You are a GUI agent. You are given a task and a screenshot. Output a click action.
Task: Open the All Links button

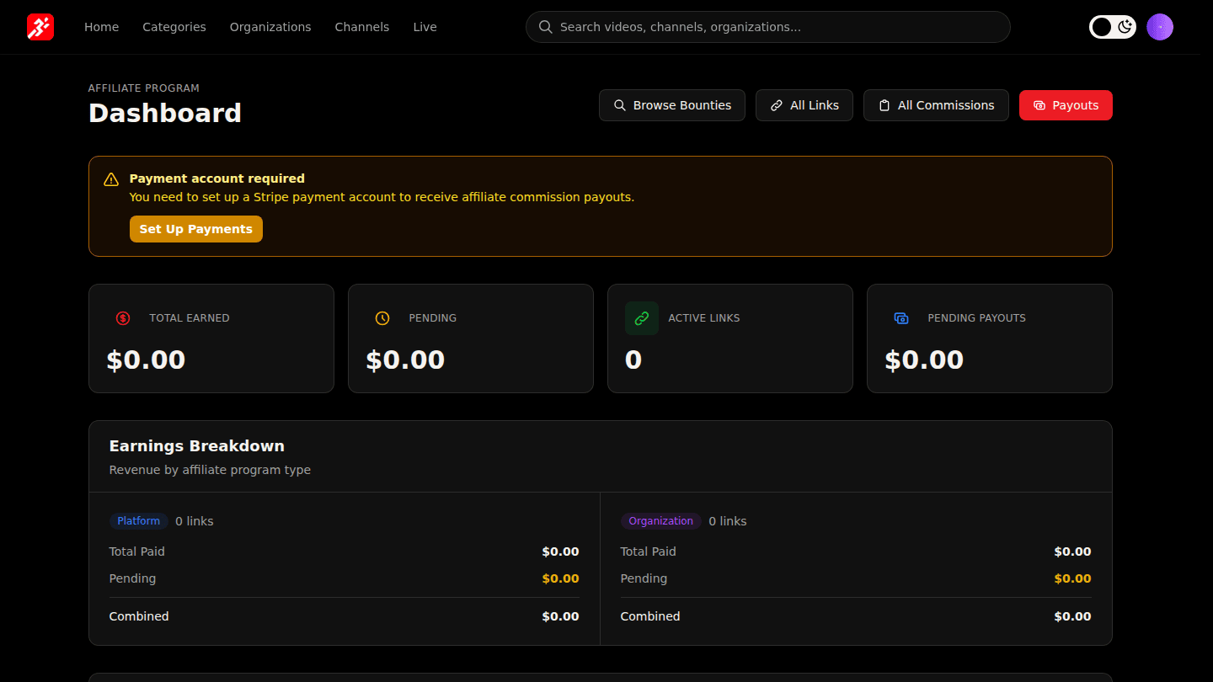coord(804,105)
